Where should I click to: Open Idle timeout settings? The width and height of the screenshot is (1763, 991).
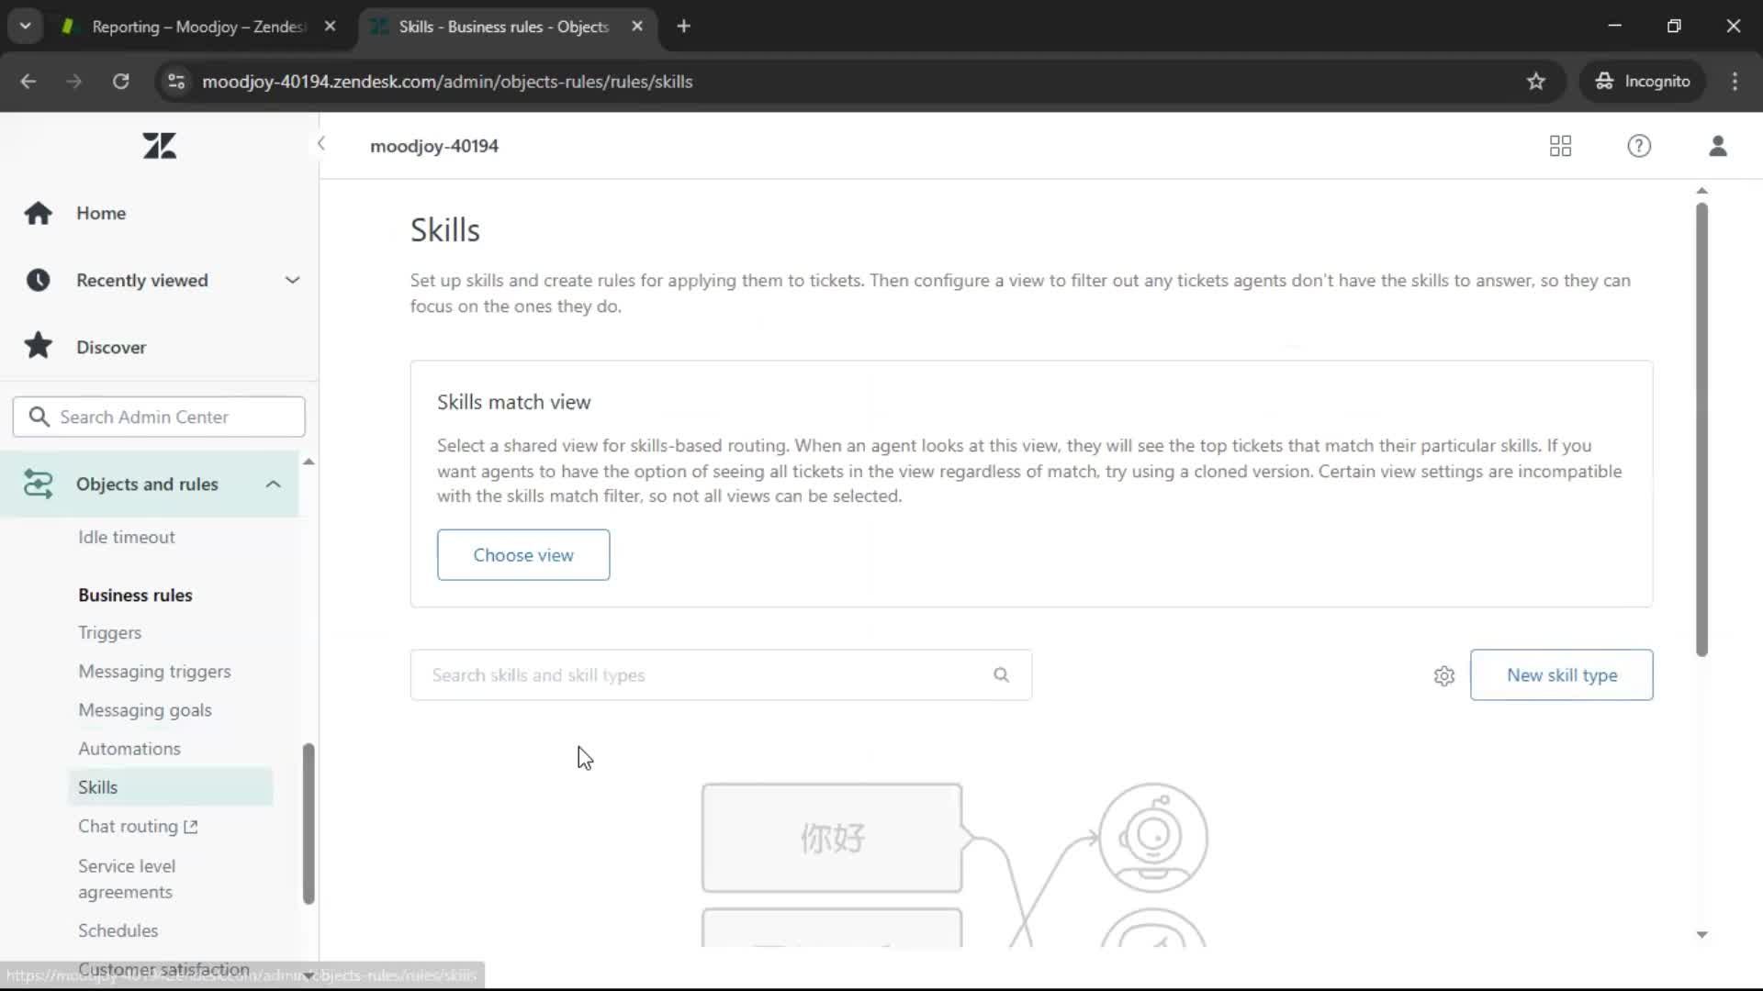(127, 537)
